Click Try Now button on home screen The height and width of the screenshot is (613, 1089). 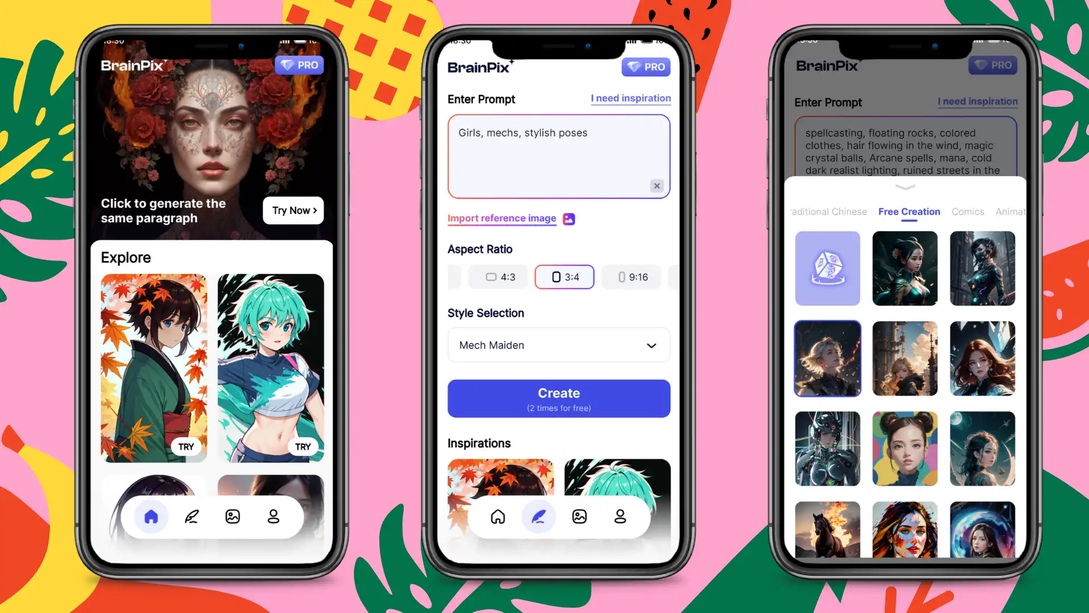(294, 211)
